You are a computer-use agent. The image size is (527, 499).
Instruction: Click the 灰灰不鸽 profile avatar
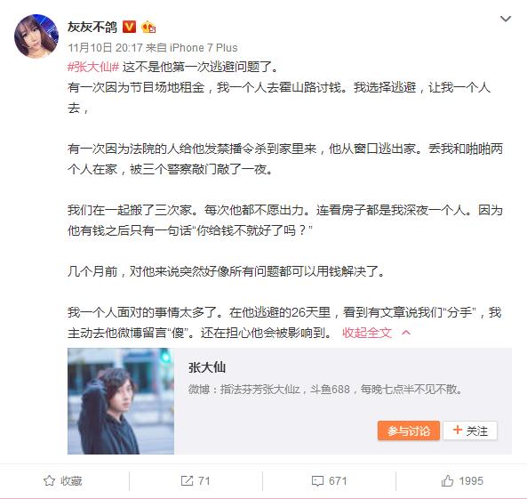[36, 36]
